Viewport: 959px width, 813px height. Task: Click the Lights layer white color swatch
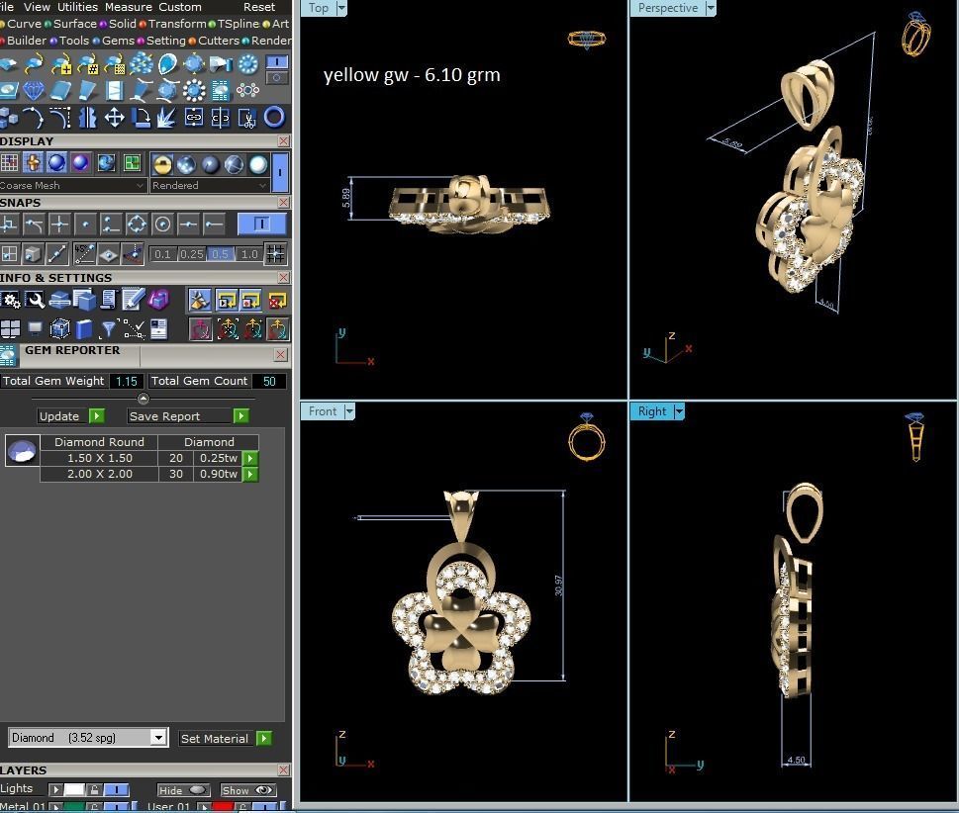pyautogui.click(x=74, y=789)
